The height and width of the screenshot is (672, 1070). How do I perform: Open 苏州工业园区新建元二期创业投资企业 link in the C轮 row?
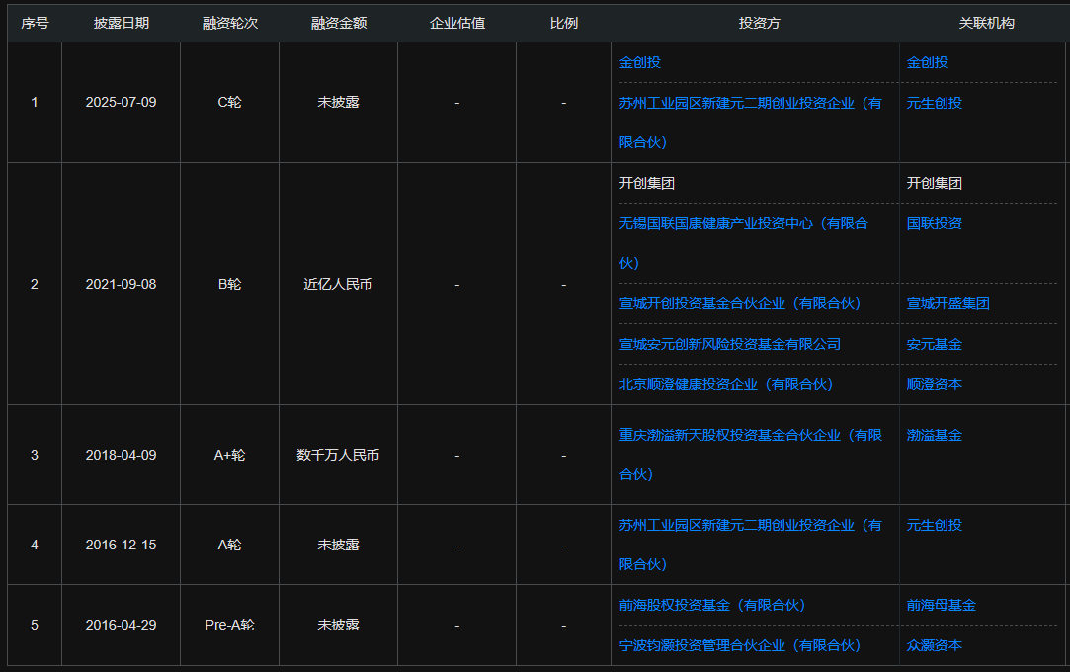coord(750,123)
